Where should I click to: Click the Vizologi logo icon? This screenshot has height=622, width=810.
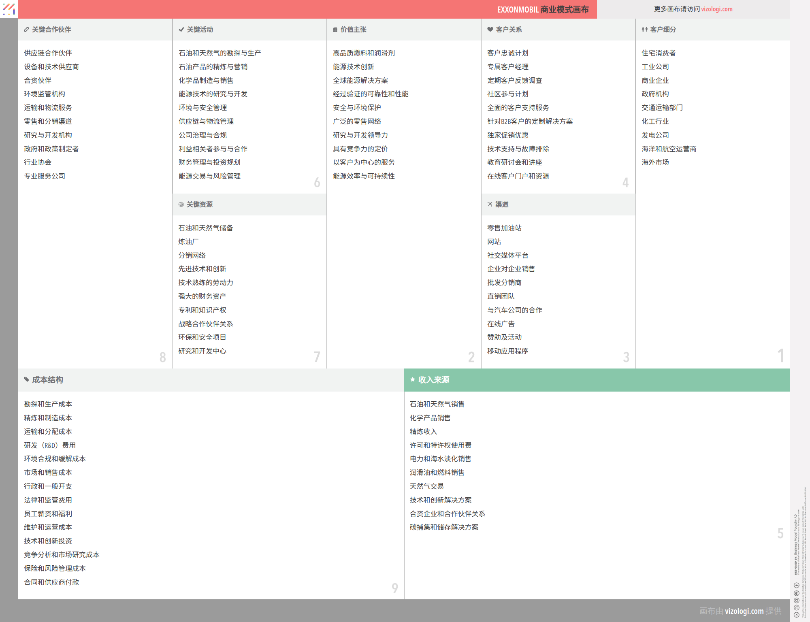click(9, 9)
